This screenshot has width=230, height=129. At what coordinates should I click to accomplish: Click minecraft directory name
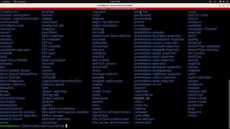[100, 67]
